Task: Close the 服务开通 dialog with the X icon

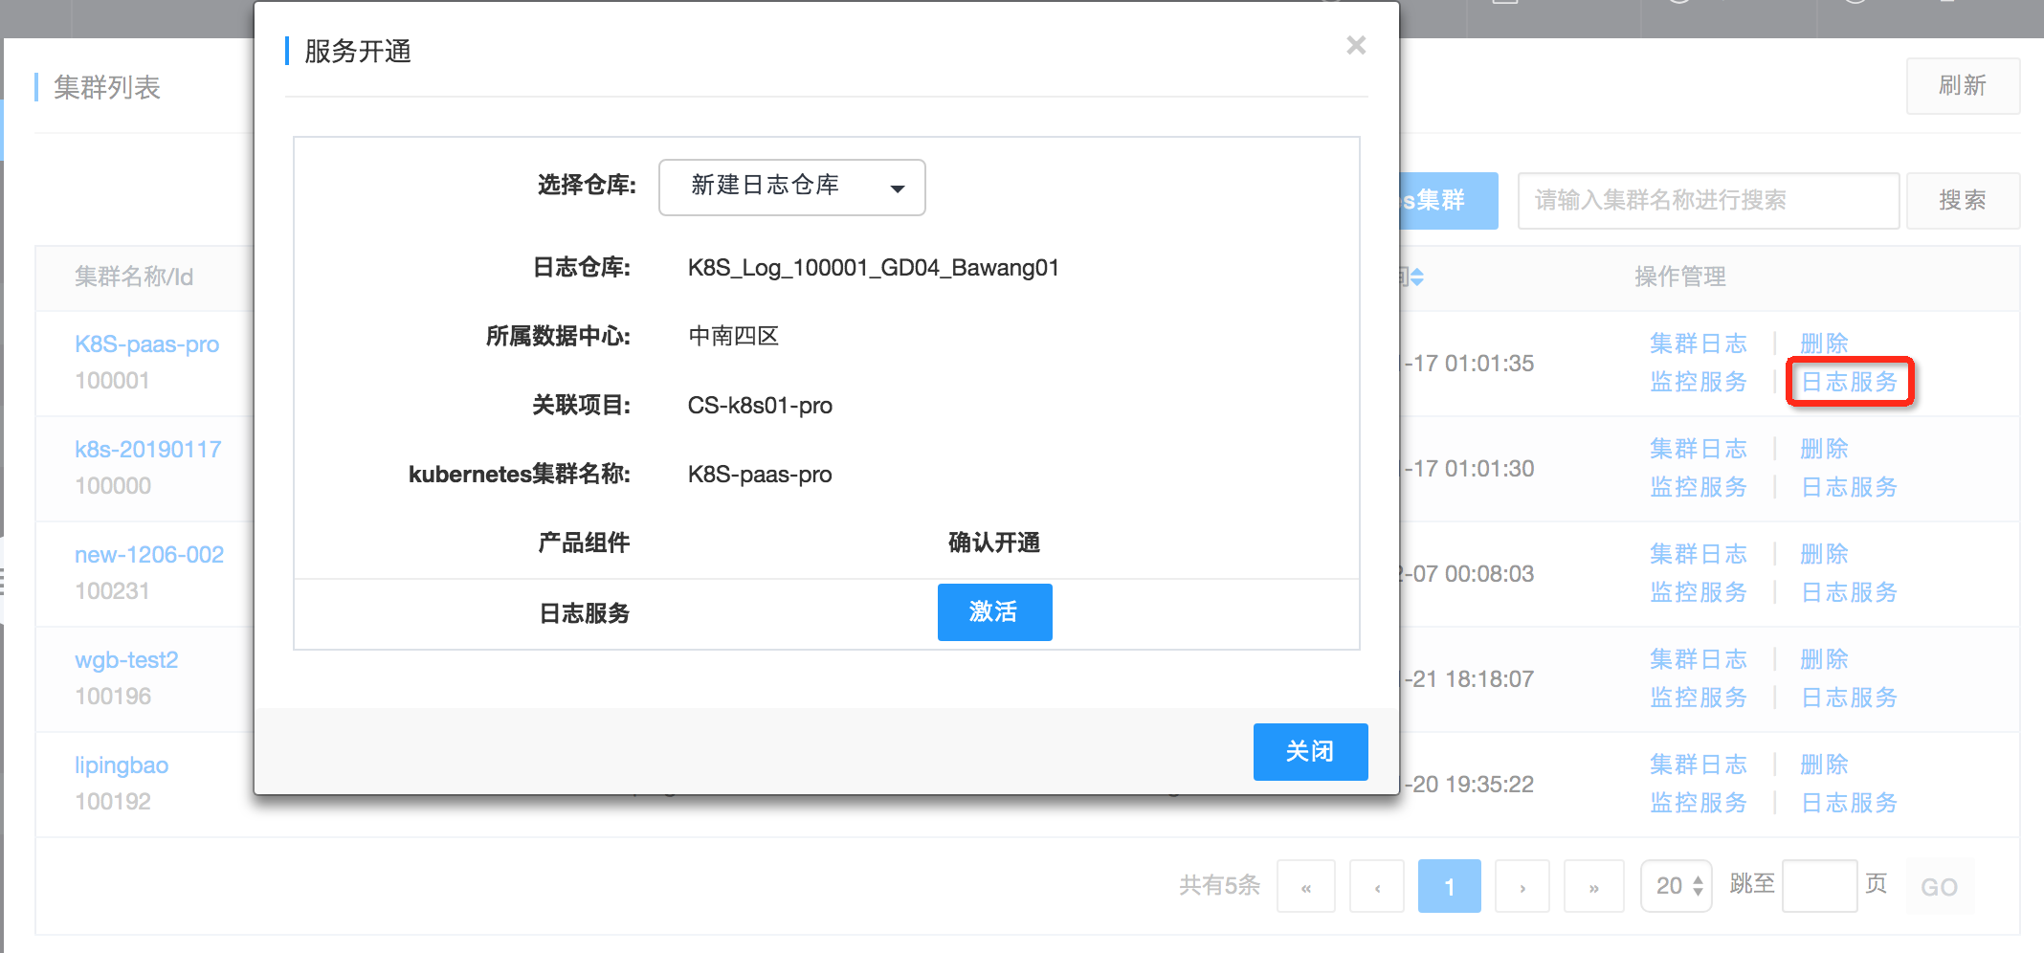Action: pyautogui.click(x=1355, y=45)
